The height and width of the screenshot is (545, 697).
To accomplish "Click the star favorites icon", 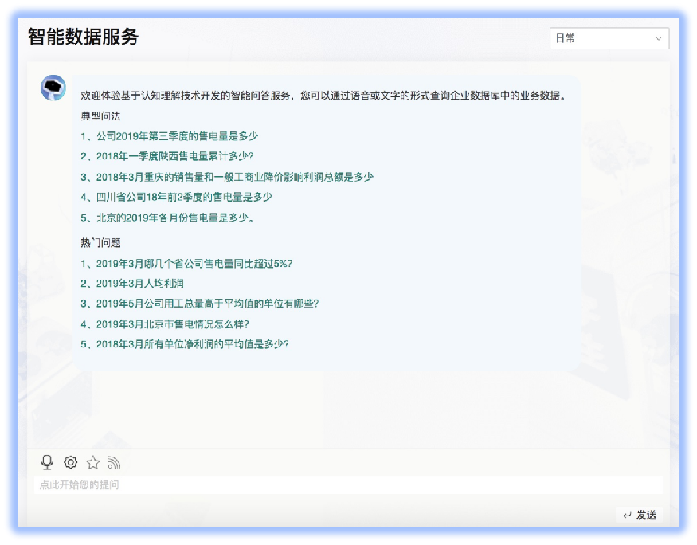I will (93, 462).
